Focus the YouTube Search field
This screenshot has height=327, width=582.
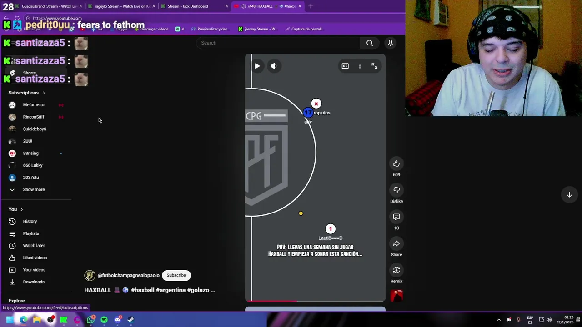[278, 43]
